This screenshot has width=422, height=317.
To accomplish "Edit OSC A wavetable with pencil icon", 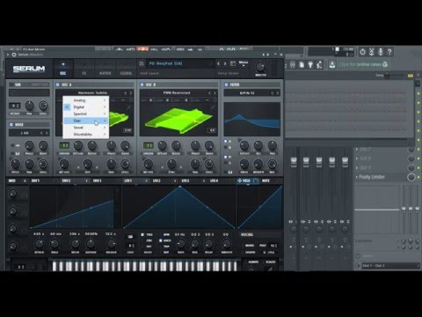I will 128,107.
